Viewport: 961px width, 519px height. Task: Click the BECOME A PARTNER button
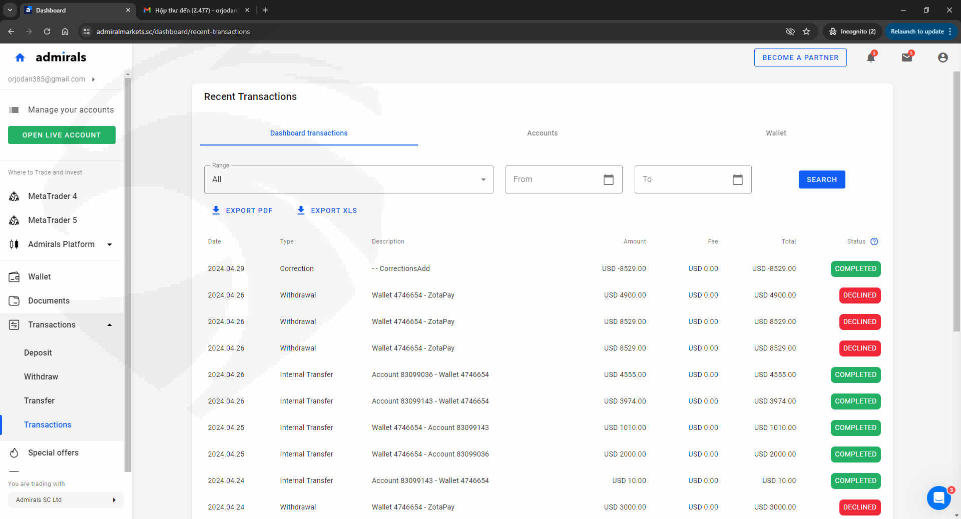800,57
